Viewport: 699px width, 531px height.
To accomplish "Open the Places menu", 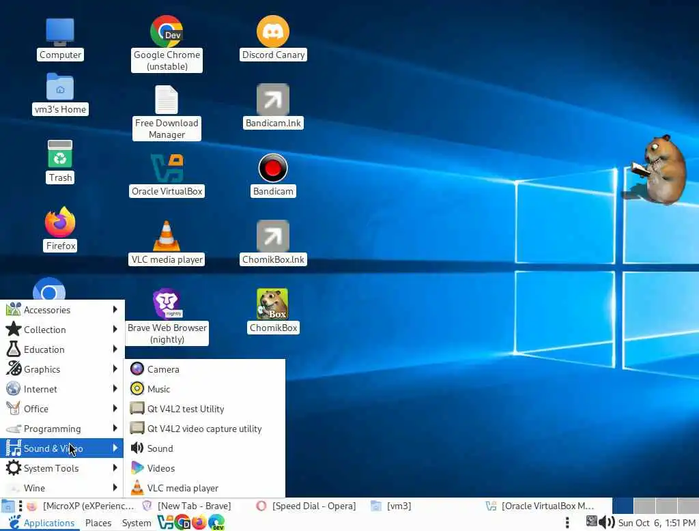I will click(x=98, y=523).
